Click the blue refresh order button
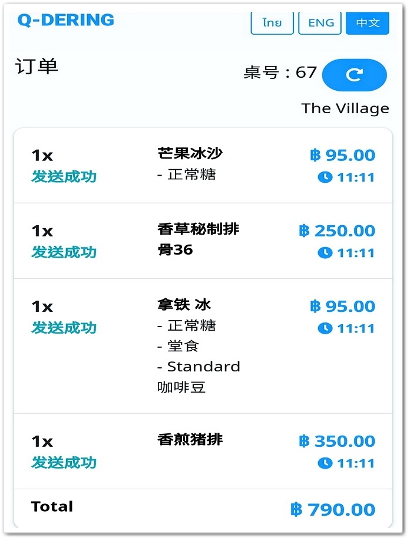 click(354, 75)
